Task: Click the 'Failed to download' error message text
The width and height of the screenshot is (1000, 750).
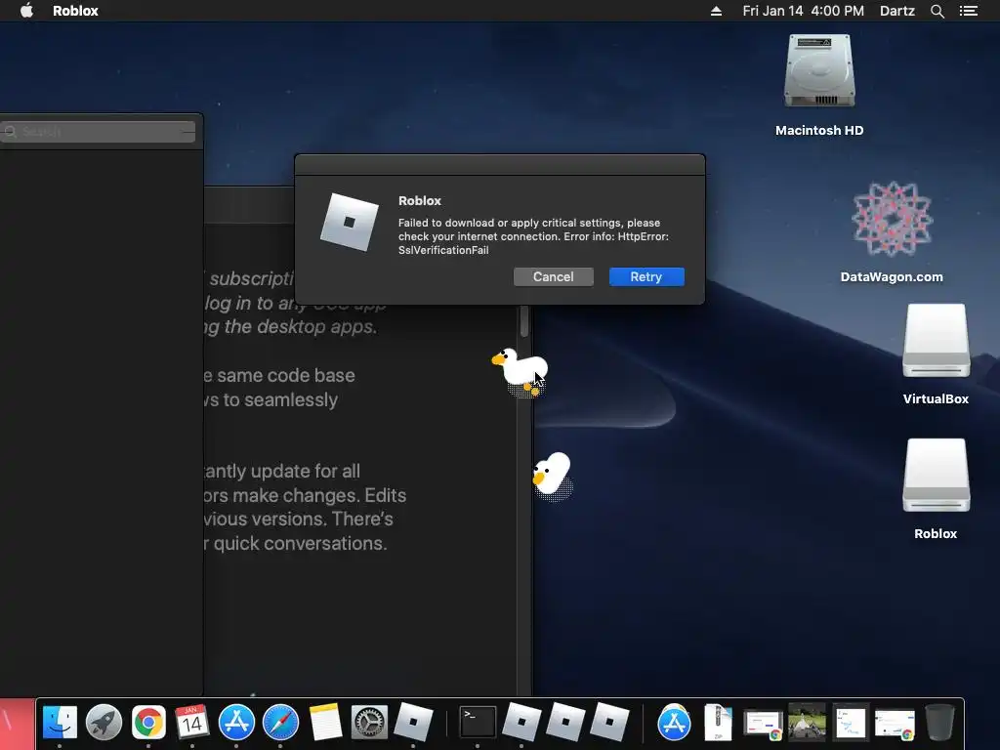Action: coord(533,236)
